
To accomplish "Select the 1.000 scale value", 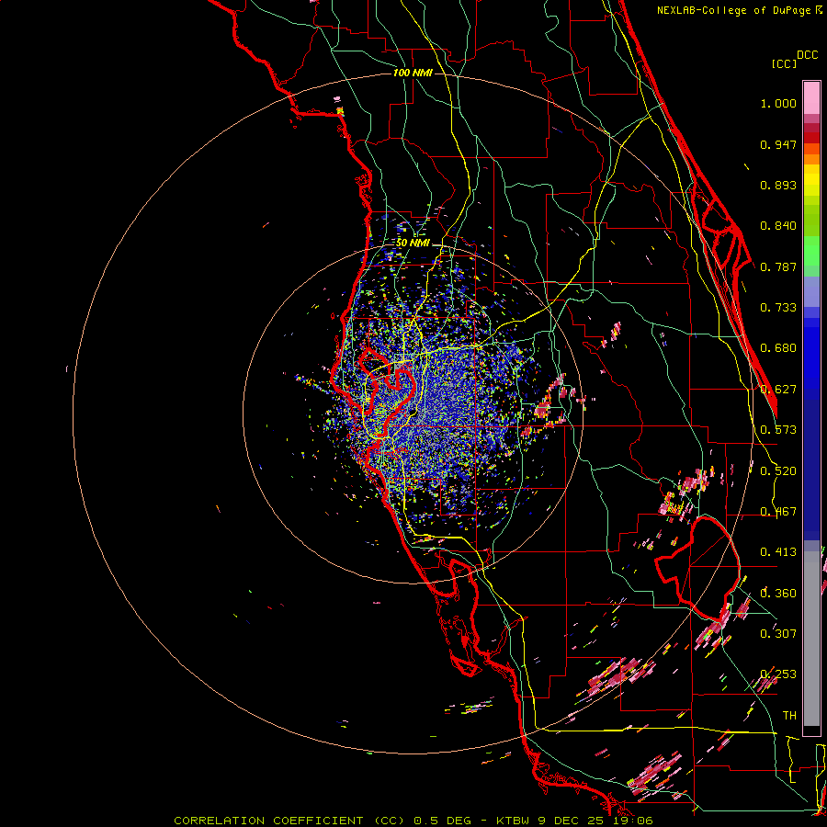I will click(x=778, y=103).
